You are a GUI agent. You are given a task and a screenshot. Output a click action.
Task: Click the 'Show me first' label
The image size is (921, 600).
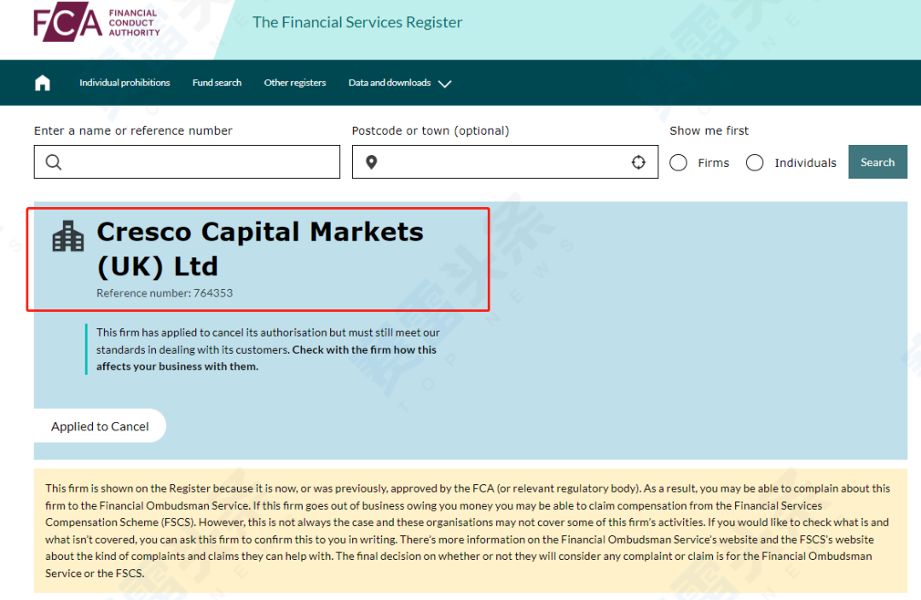(x=709, y=130)
